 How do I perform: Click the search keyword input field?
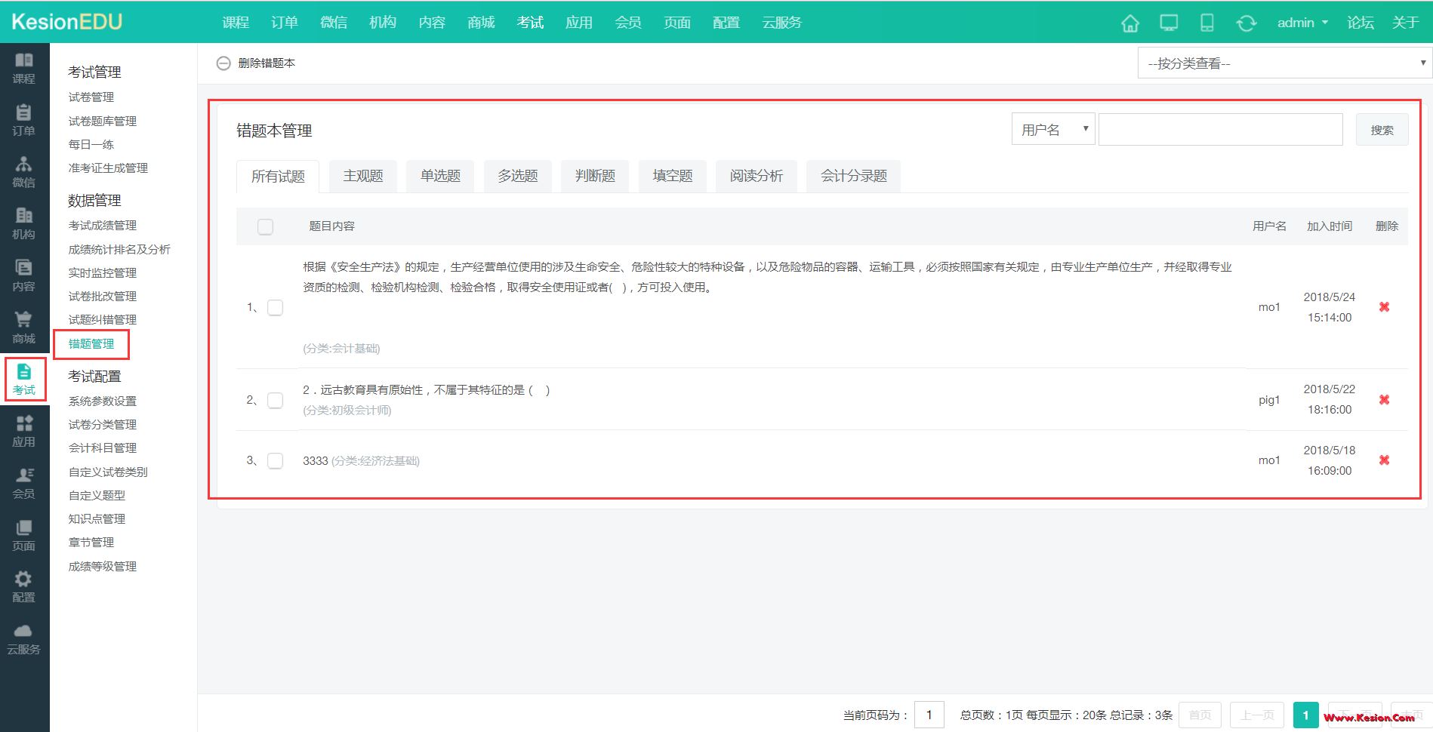tap(1220, 130)
